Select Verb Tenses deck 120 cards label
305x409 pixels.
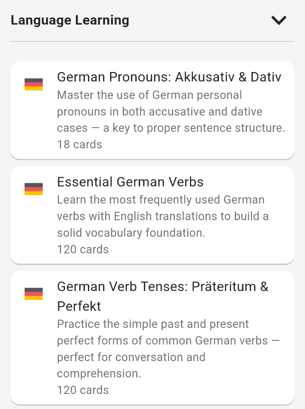(83, 390)
